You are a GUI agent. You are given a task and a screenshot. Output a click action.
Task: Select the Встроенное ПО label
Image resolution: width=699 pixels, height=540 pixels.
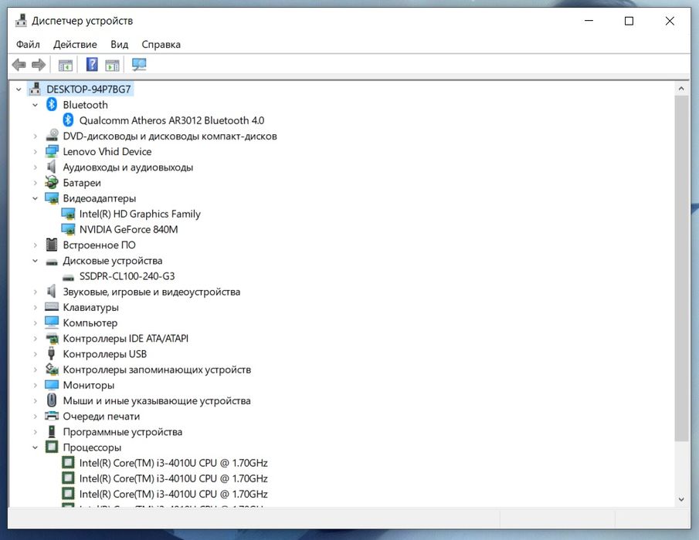coord(99,245)
